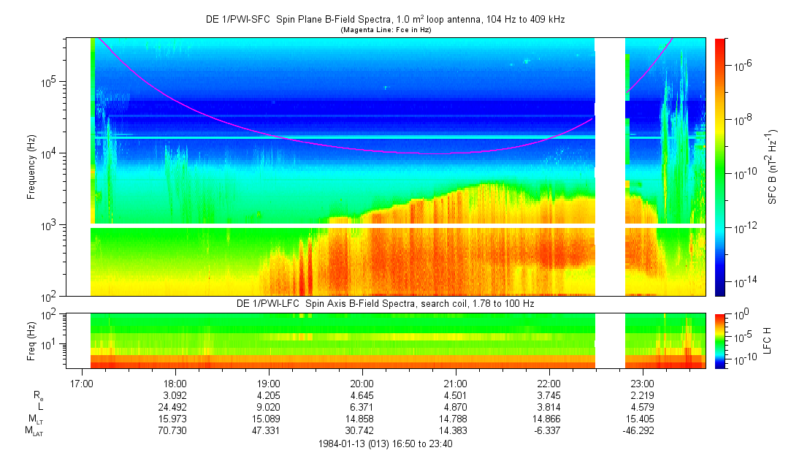Select the L value 24.492
The width and height of the screenshot is (791, 453).
(175, 406)
